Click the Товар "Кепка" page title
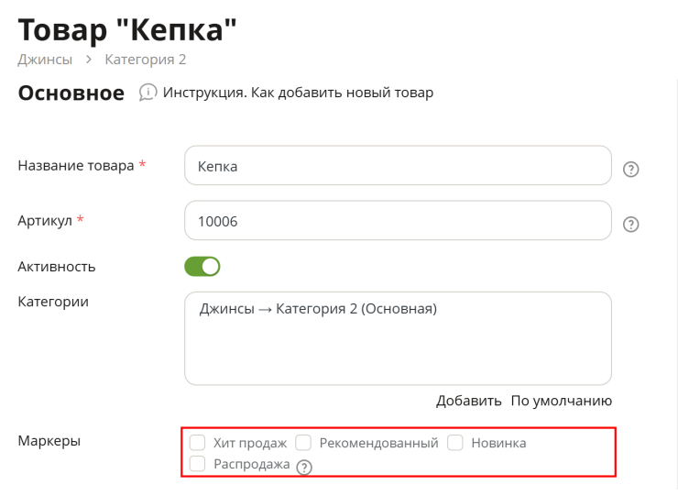Screen dimensions: 678x496 [127, 30]
